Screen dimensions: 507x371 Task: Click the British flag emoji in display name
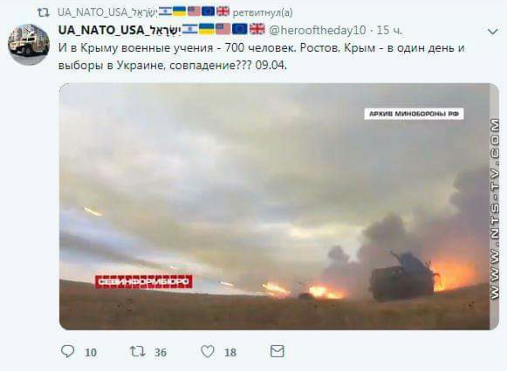coord(257,29)
